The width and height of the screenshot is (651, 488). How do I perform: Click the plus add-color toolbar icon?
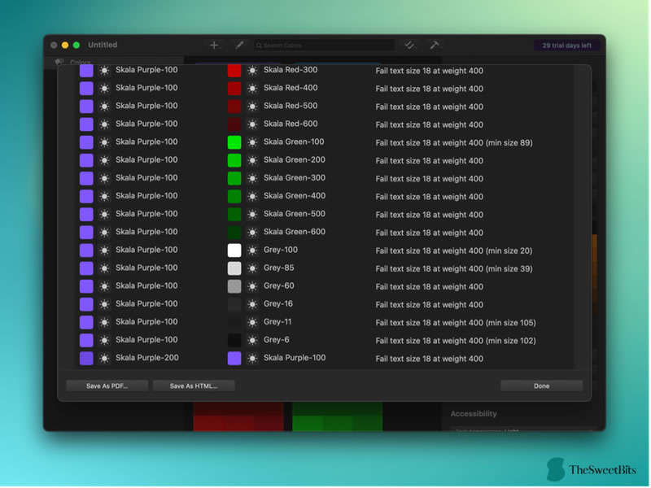click(x=214, y=46)
